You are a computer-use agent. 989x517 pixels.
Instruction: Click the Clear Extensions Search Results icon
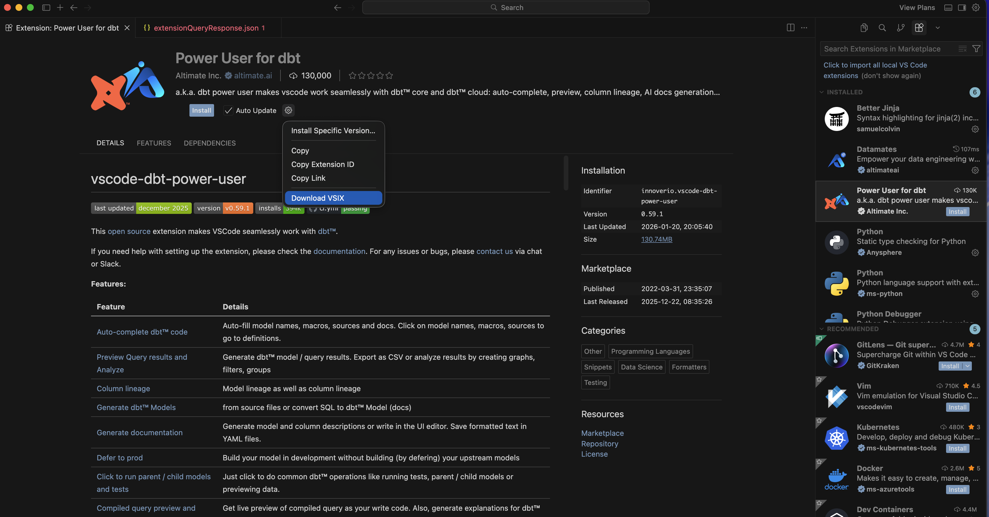click(x=962, y=48)
